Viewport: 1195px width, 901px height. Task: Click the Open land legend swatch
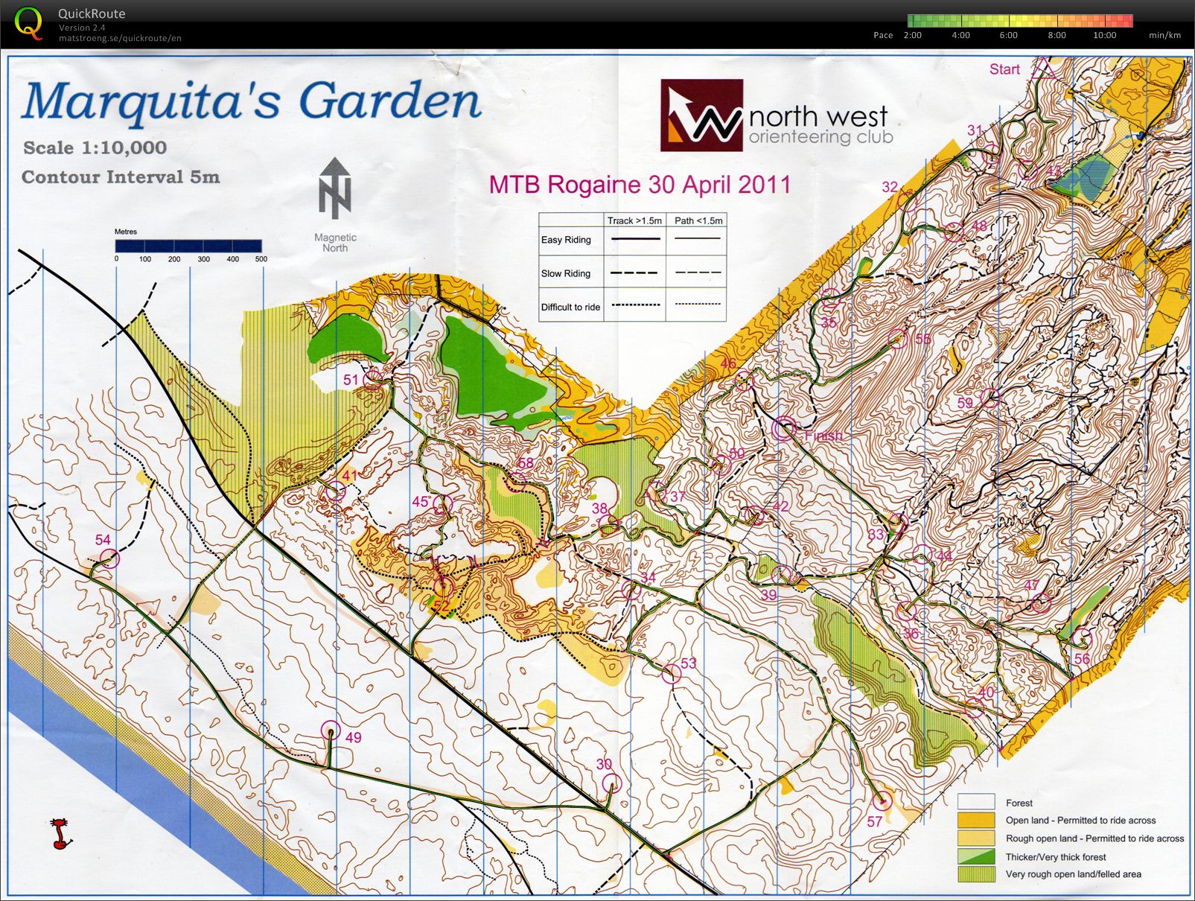coord(976,820)
